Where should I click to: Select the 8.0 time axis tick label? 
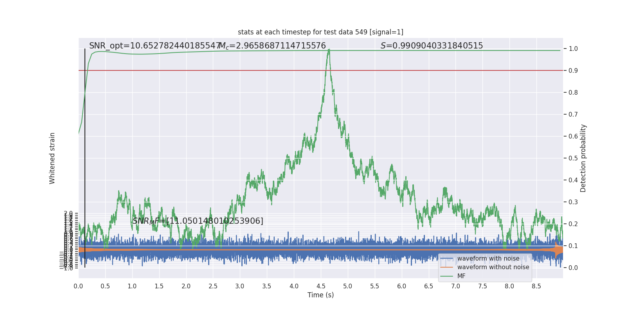point(509,286)
